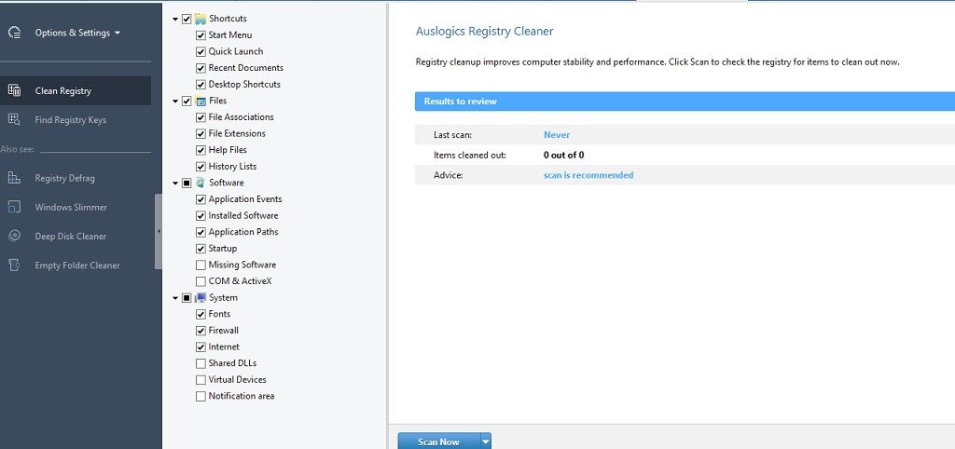The width and height of the screenshot is (955, 449).
Task: Click the Windows Slimmer icon
Action: [x=15, y=208]
